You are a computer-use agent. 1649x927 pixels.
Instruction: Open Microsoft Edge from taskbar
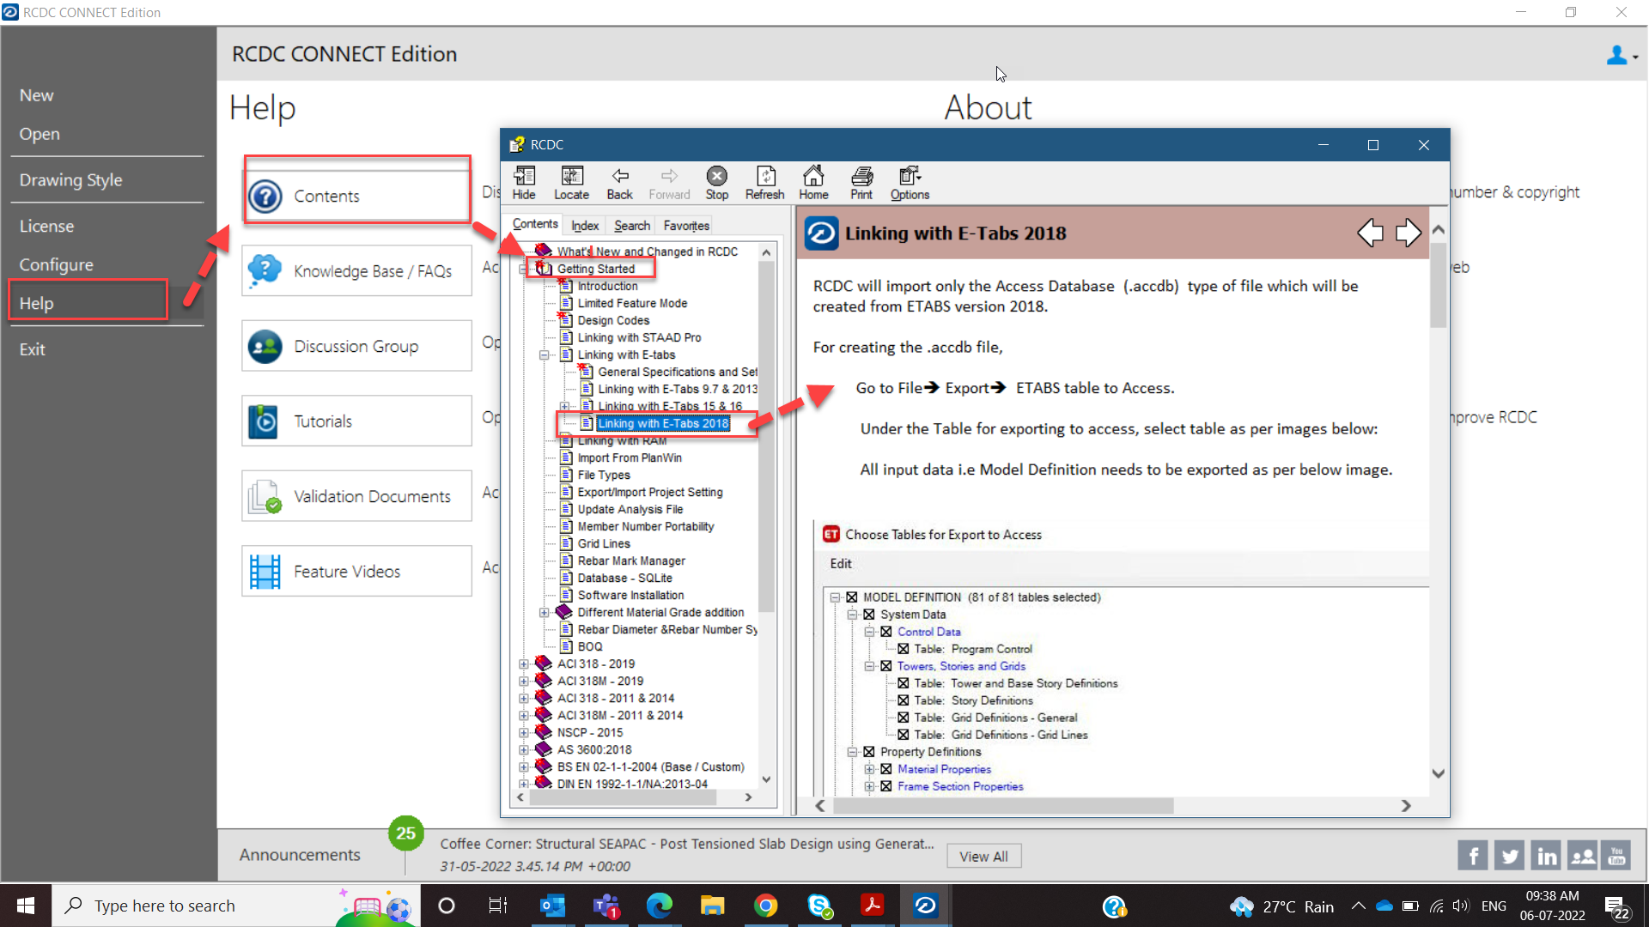pos(659,906)
